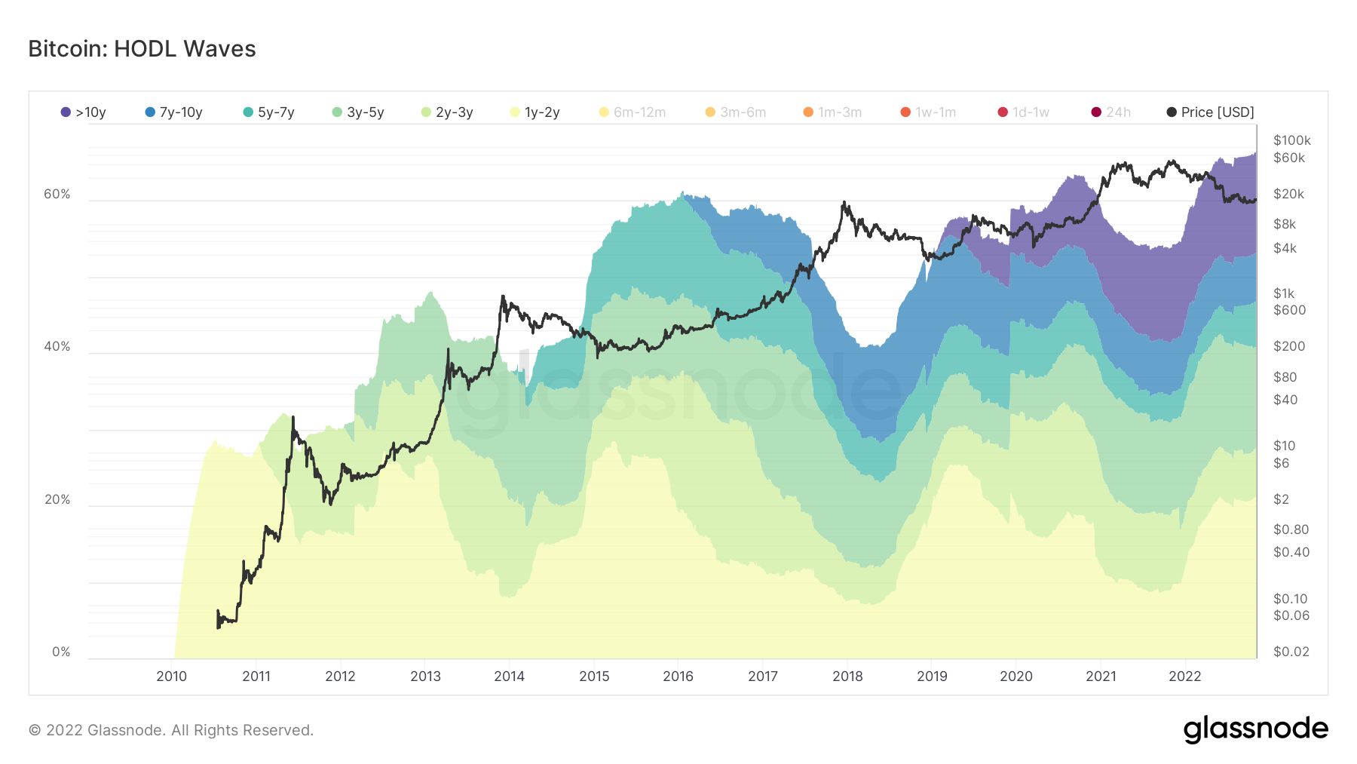Click the 1d-1w red legend dot
Viewport: 1357px width, 764px height.
(x=1003, y=112)
